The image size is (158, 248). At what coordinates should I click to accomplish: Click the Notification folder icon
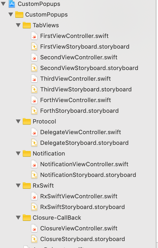coord(27,153)
